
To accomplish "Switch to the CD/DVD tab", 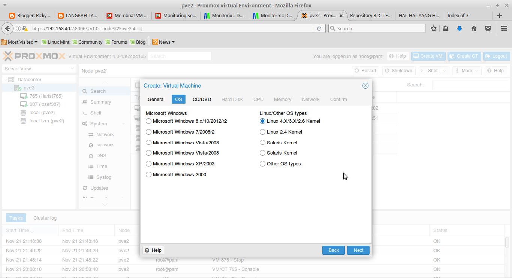I will pyautogui.click(x=202, y=99).
